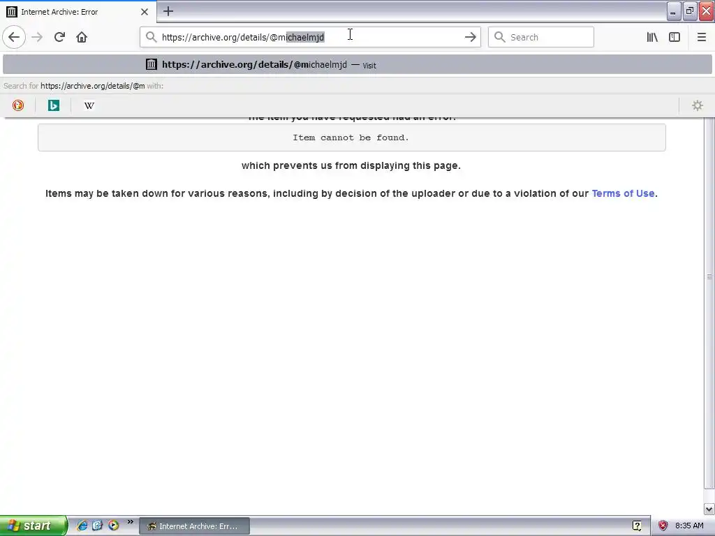Image resolution: width=715 pixels, height=536 pixels.
Task: Reload the current page
Action: [59, 37]
